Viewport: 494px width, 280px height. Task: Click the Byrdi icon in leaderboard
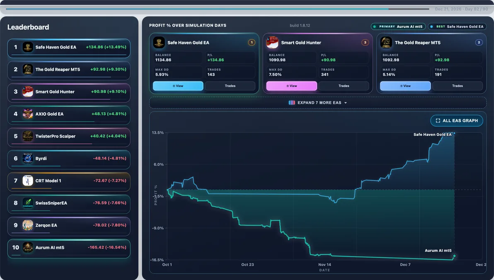pyautogui.click(x=28, y=158)
